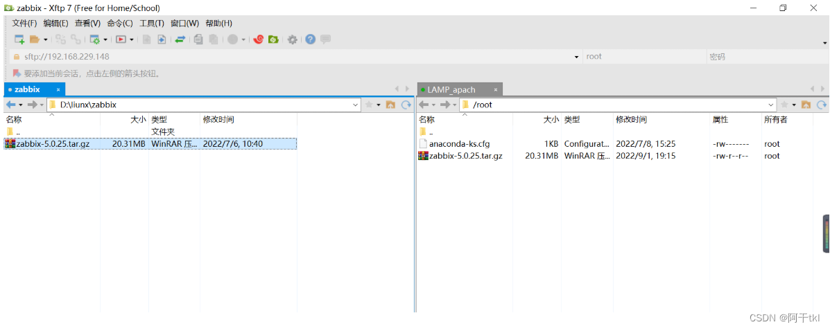
Task: Select the remote parent folder '..' row
Action: coord(615,132)
